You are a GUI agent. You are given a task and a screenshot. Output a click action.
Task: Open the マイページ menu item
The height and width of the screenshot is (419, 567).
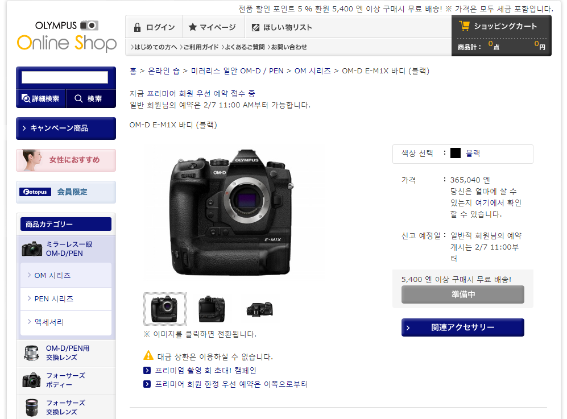[214, 27]
